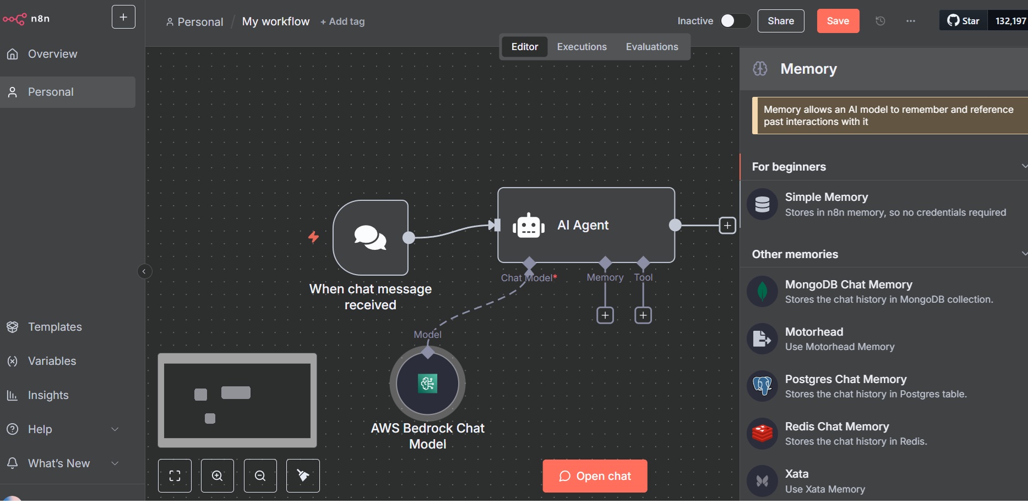
Task: Expand the What's New chevron
Action: tap(115, 463)
